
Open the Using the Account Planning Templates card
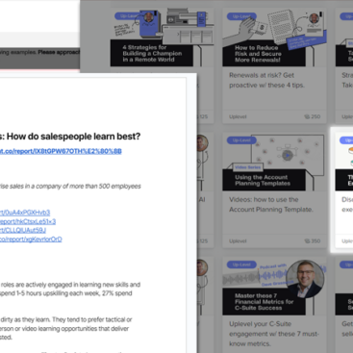point(274,190)
